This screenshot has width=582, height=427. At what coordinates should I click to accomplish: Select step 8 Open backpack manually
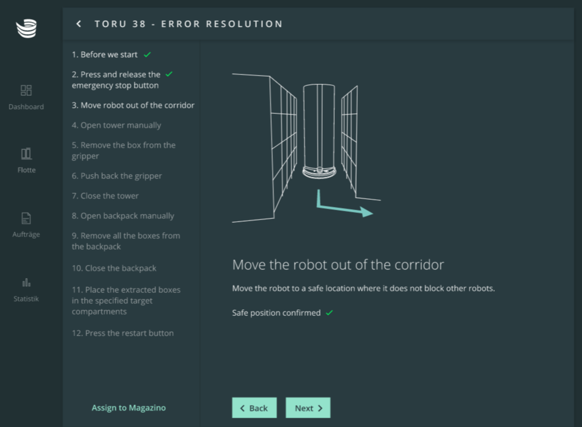pos(123,216)
